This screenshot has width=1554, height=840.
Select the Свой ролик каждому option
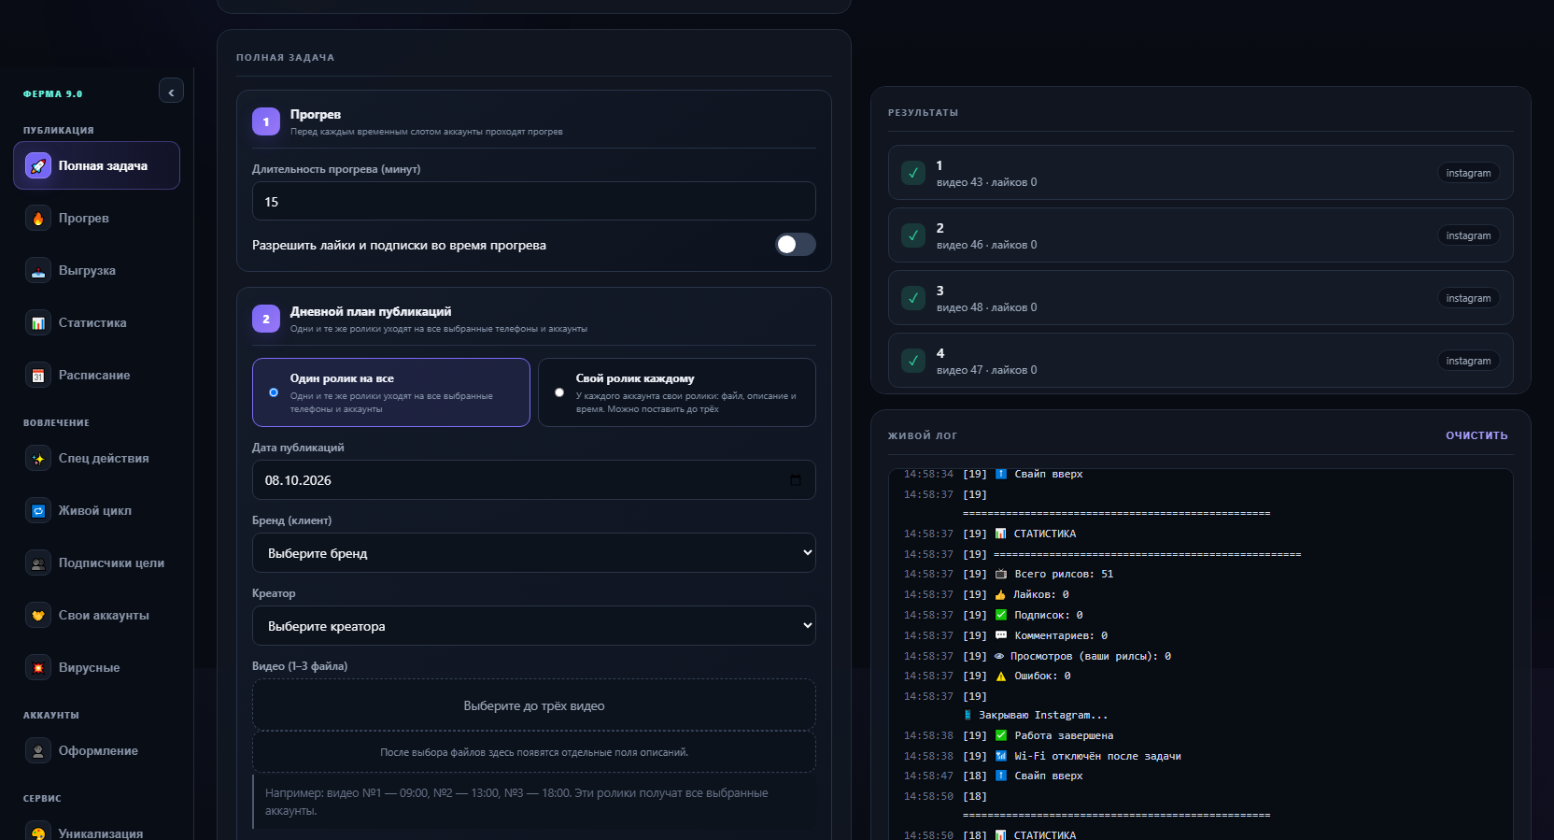pyautogui.click(x=677, y=392)
